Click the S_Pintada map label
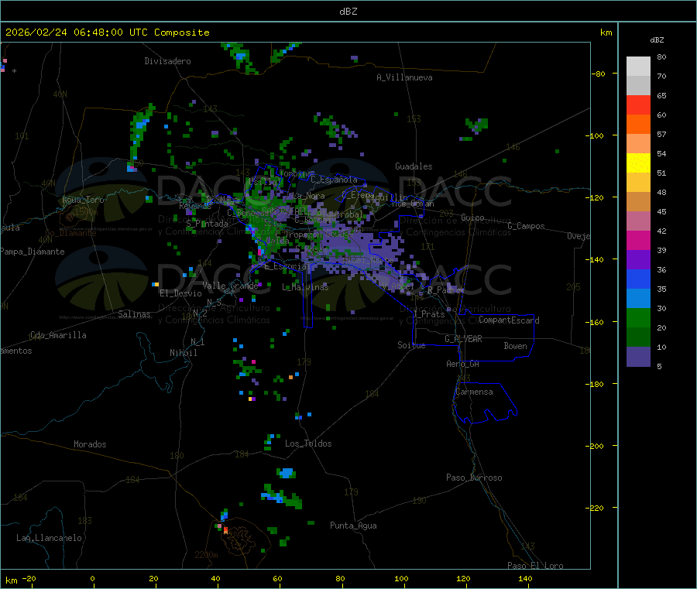 207,224
